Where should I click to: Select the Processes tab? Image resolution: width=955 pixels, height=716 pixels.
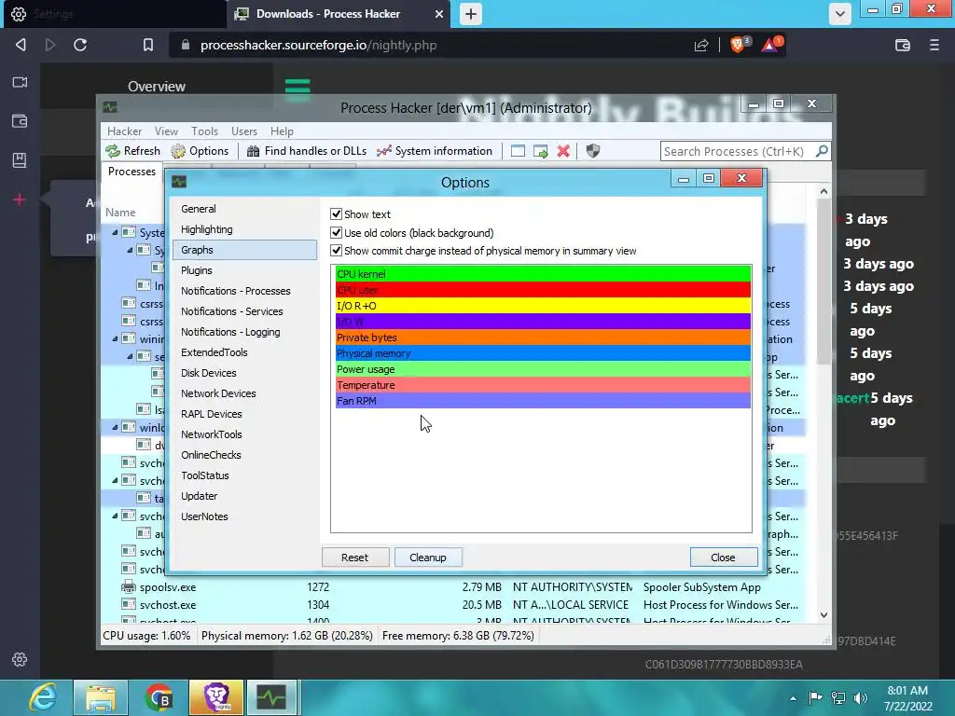pos(131,172)
